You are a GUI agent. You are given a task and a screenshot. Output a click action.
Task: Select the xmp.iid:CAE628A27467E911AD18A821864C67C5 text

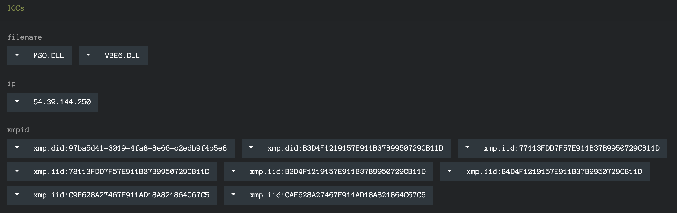click(x=338, y=195)
